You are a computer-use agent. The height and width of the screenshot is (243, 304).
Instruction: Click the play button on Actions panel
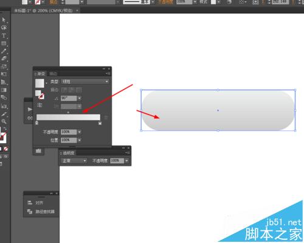click(30, 110)
